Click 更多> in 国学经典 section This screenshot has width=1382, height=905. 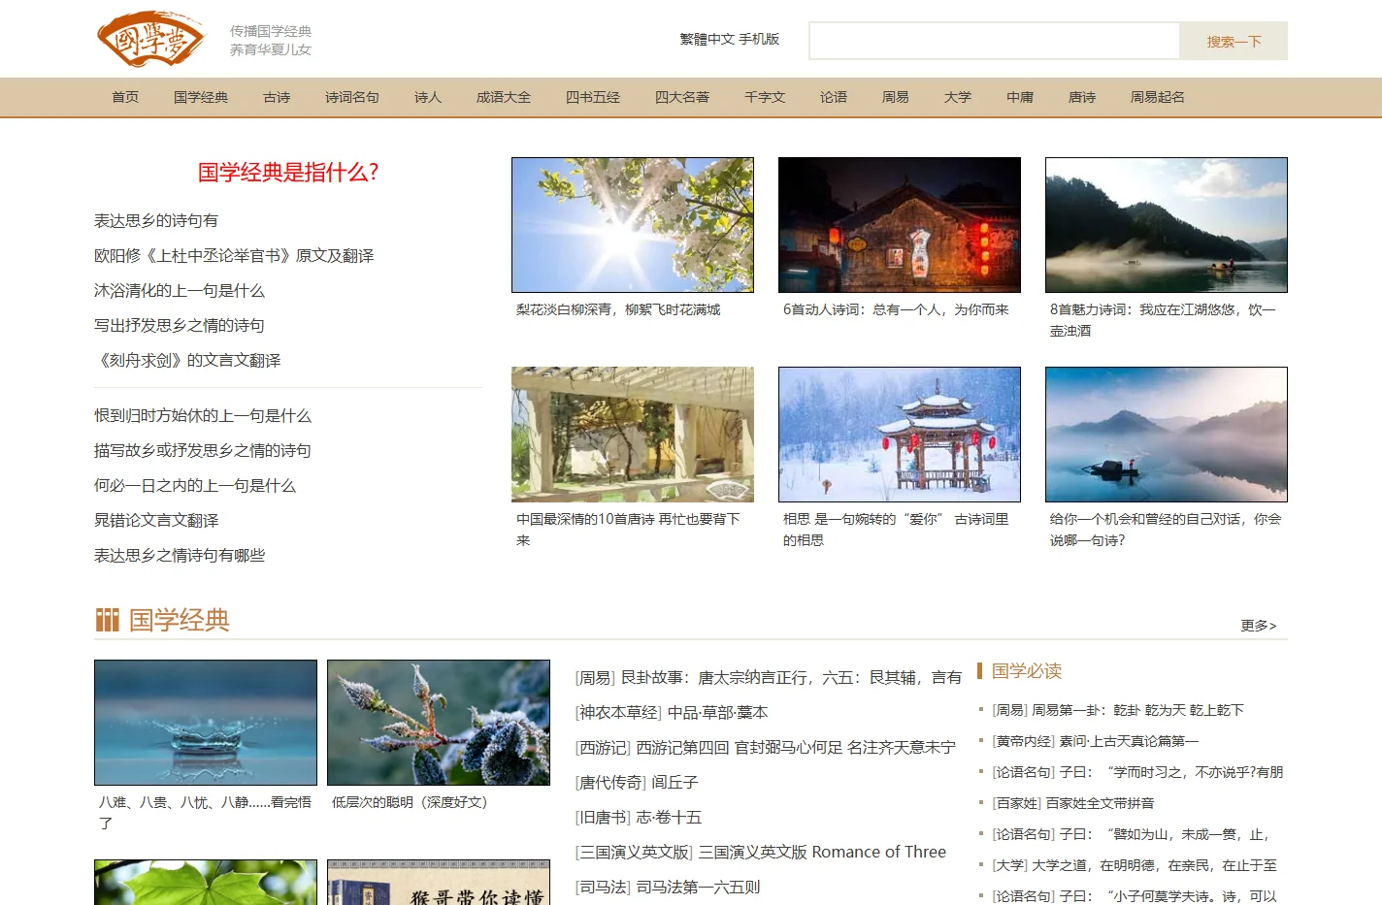tap(1259, 626)
